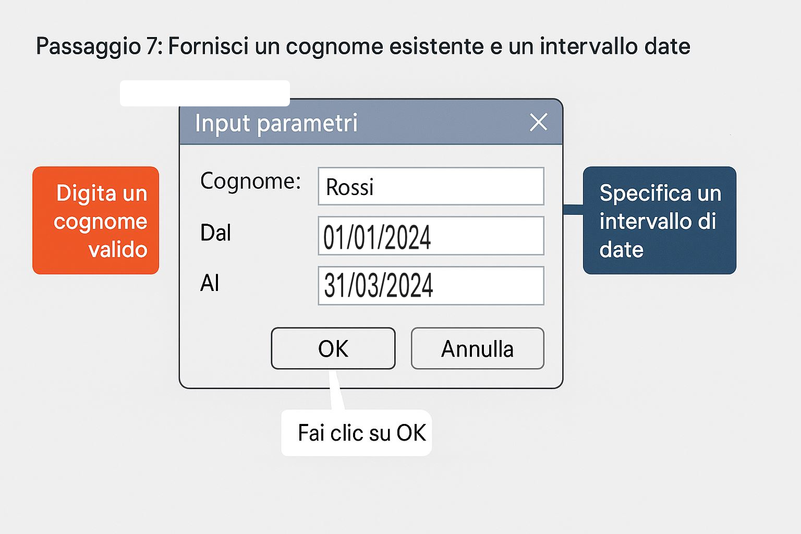Click the blank white box above the dialog
This screenshot has height=534, width=801.
pos(204,92)
